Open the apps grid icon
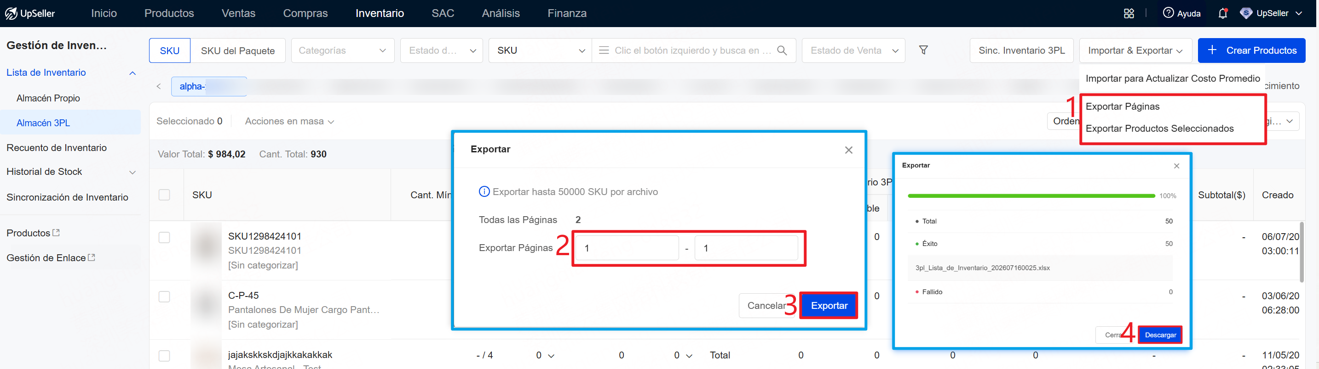The width and height of the screenshot is (1319, 369). (x=1129, y=13)
